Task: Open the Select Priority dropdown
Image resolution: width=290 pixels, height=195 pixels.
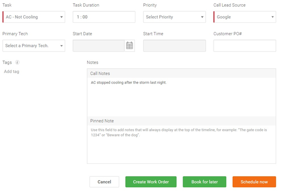Action: [174, 17]
